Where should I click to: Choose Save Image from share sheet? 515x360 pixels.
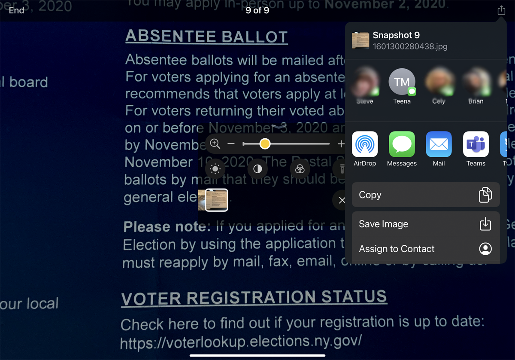[x=426, y=224]
